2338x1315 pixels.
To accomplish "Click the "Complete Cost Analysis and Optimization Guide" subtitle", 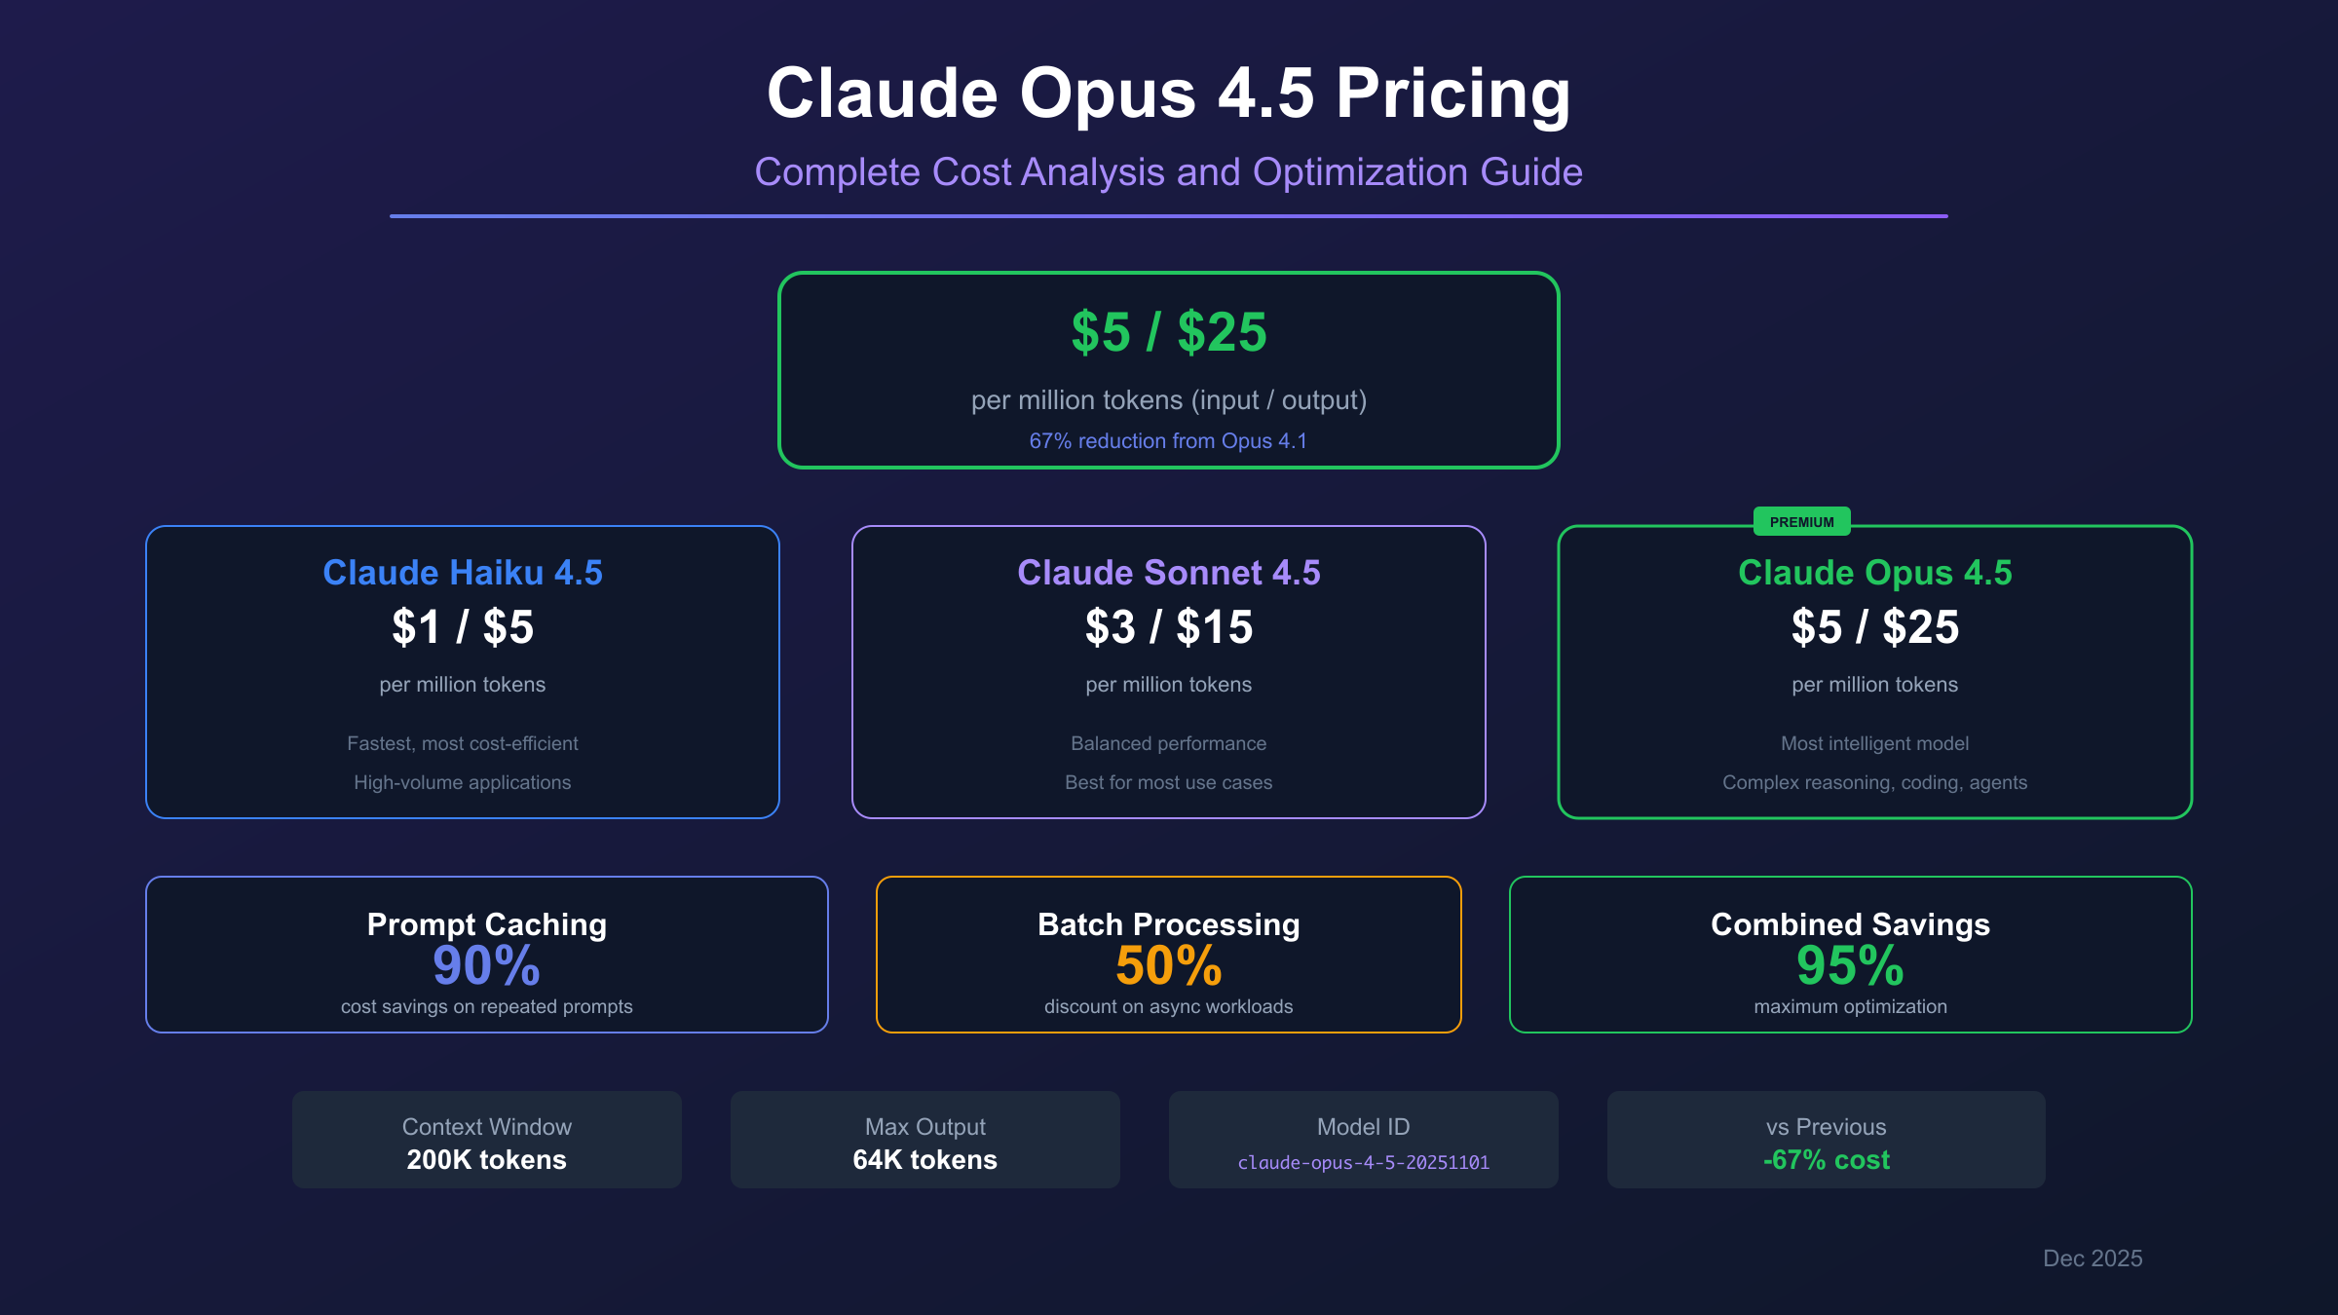I will click(x=1168, y=172).
